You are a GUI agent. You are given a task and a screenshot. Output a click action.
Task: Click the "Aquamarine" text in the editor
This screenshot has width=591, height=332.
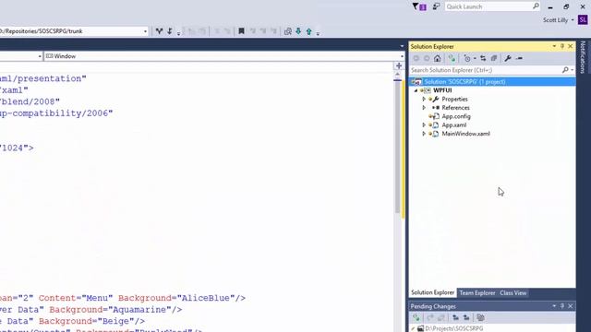pos(139,310)
